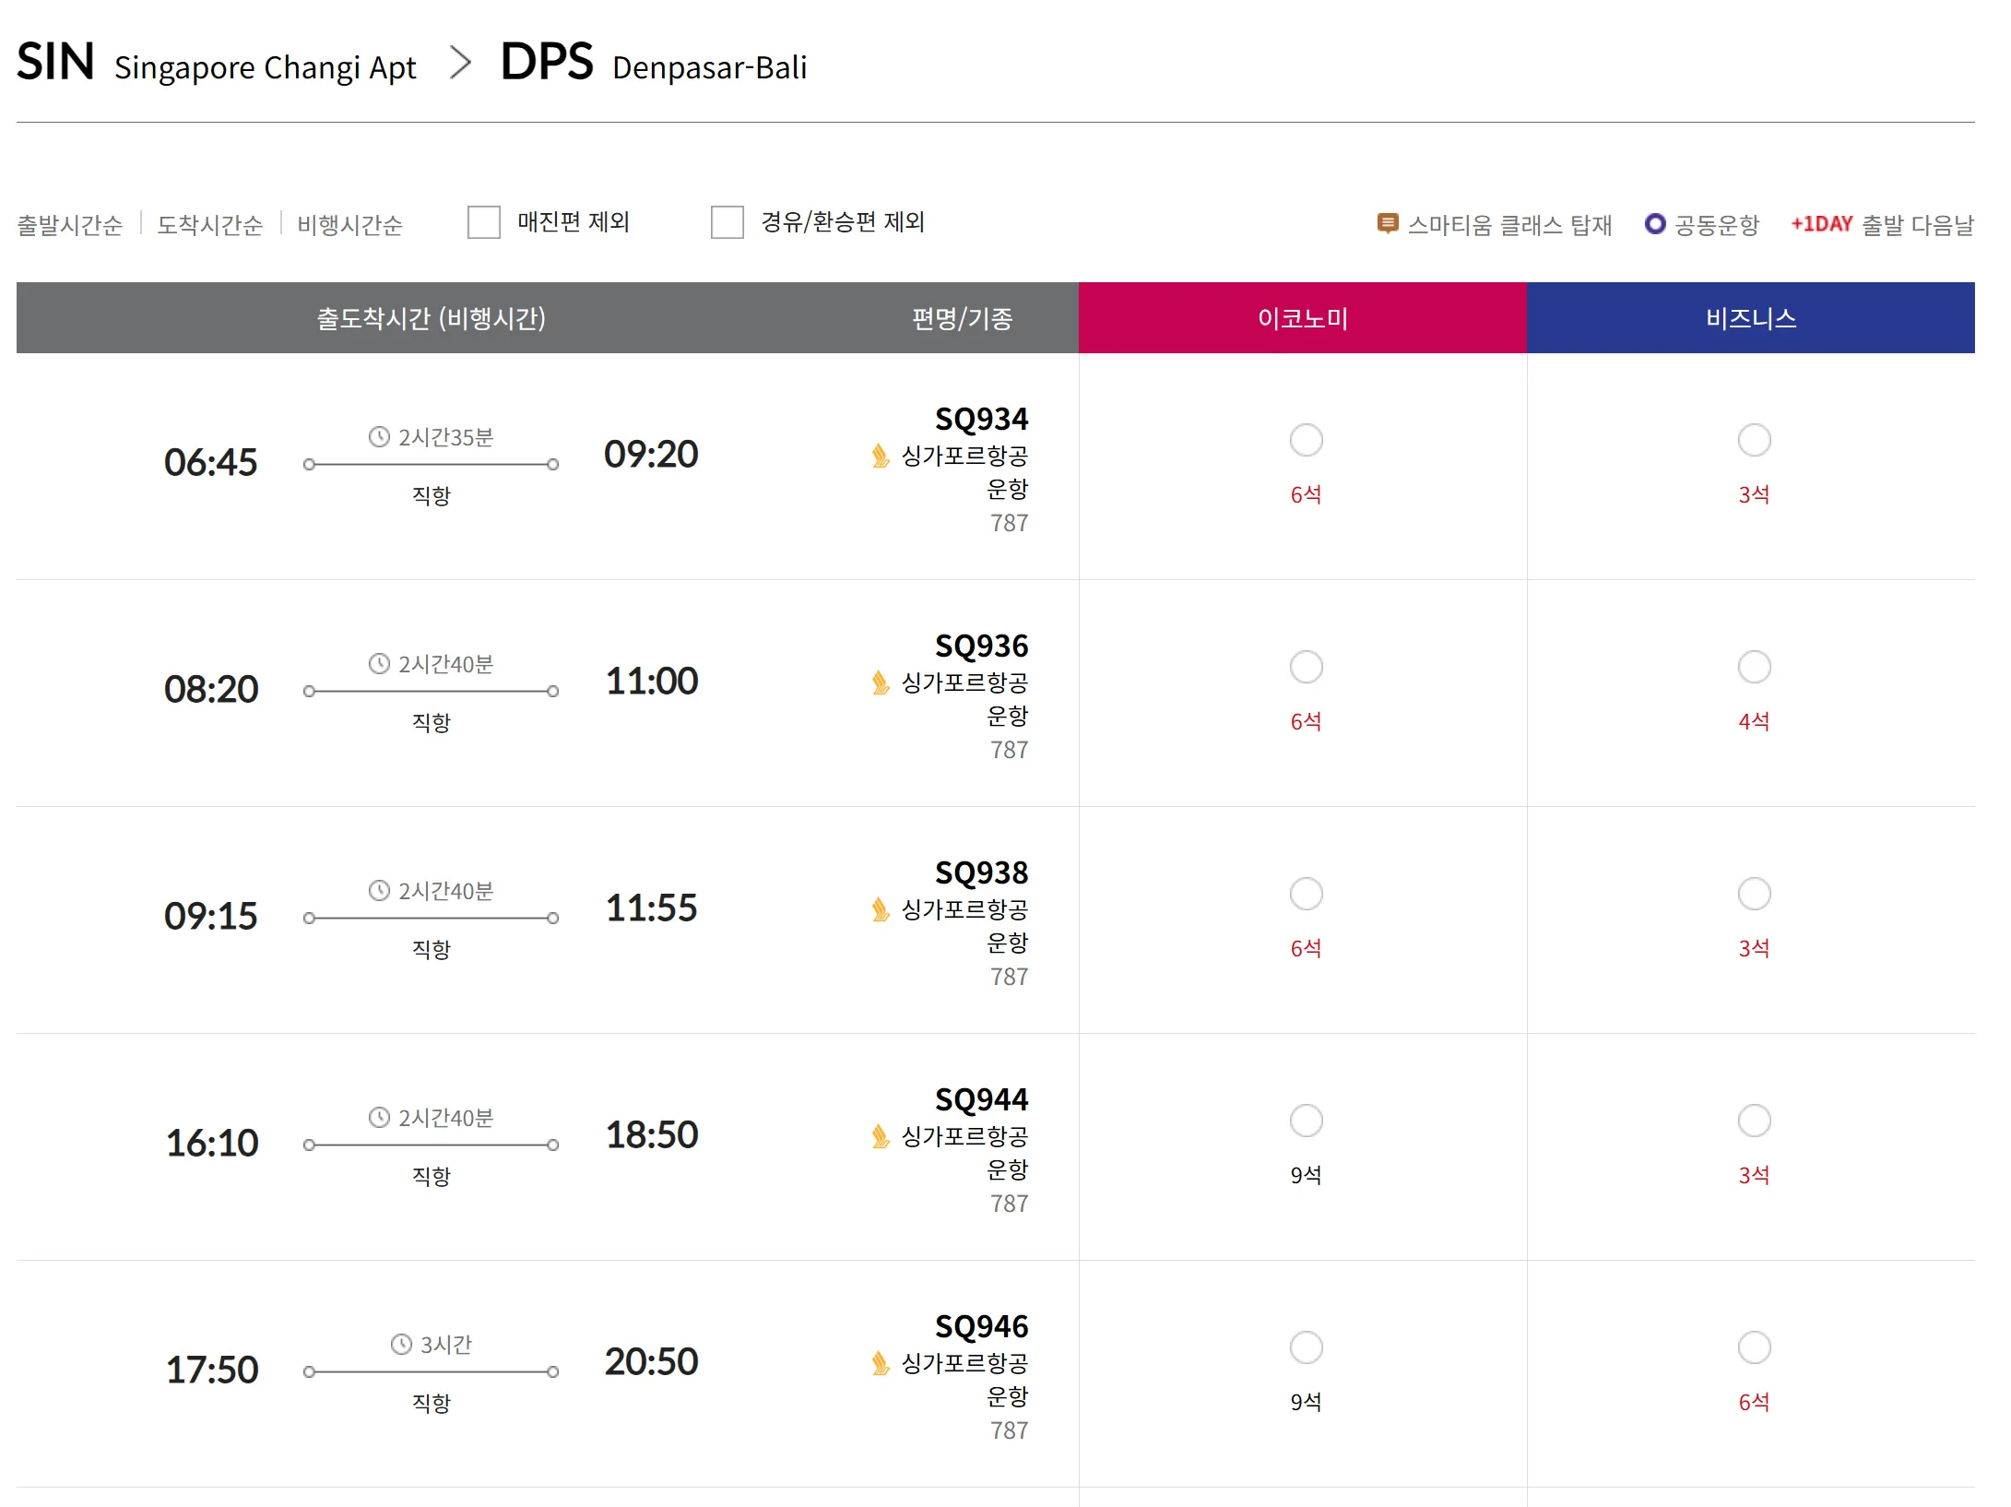Click the 이코노미 column header

pos(1302,318)
